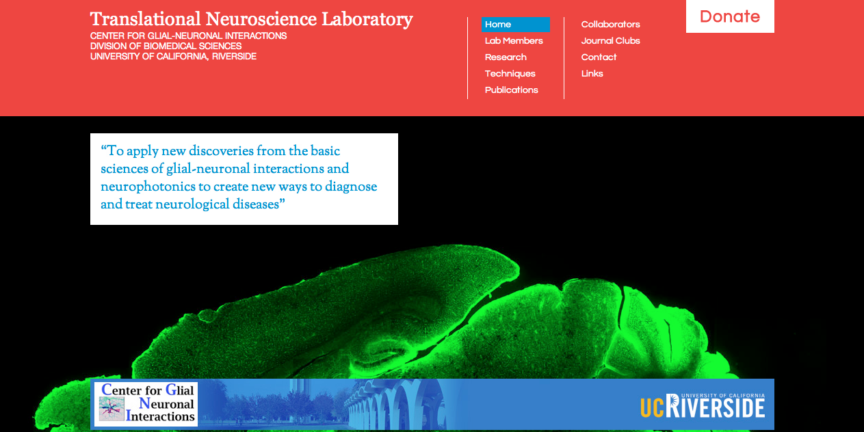Viewport: 864px width, 432px height.
Task: Open the Collaborators page
Action: (610, 24)
